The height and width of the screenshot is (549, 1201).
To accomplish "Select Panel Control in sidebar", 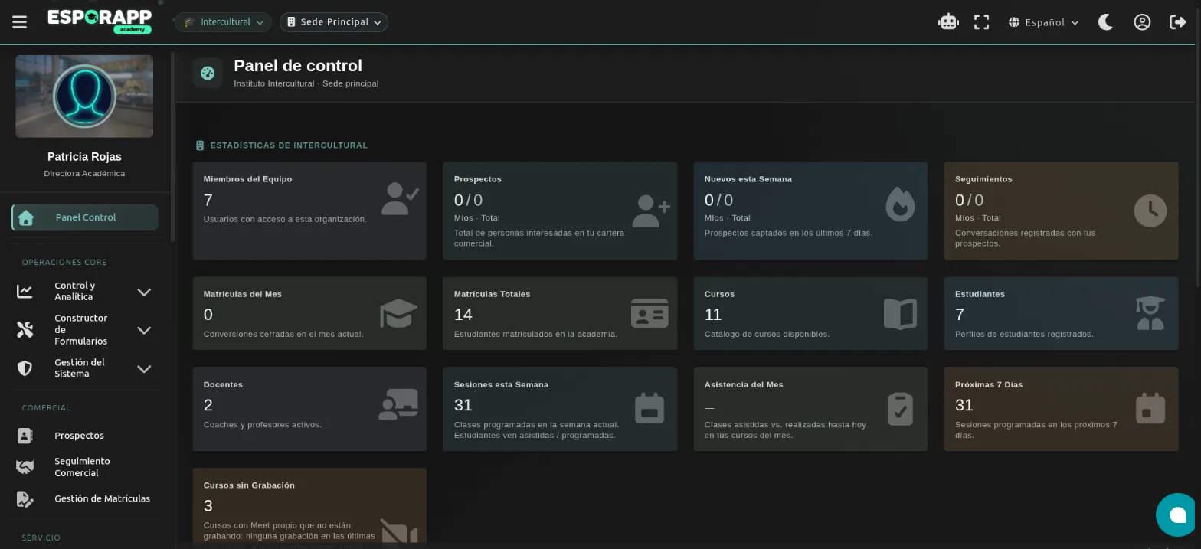I will click(x=85, y=217).
